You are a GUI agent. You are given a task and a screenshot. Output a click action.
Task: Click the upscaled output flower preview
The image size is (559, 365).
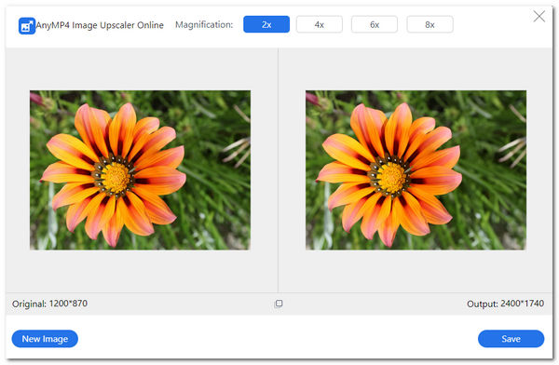point(416,170)
